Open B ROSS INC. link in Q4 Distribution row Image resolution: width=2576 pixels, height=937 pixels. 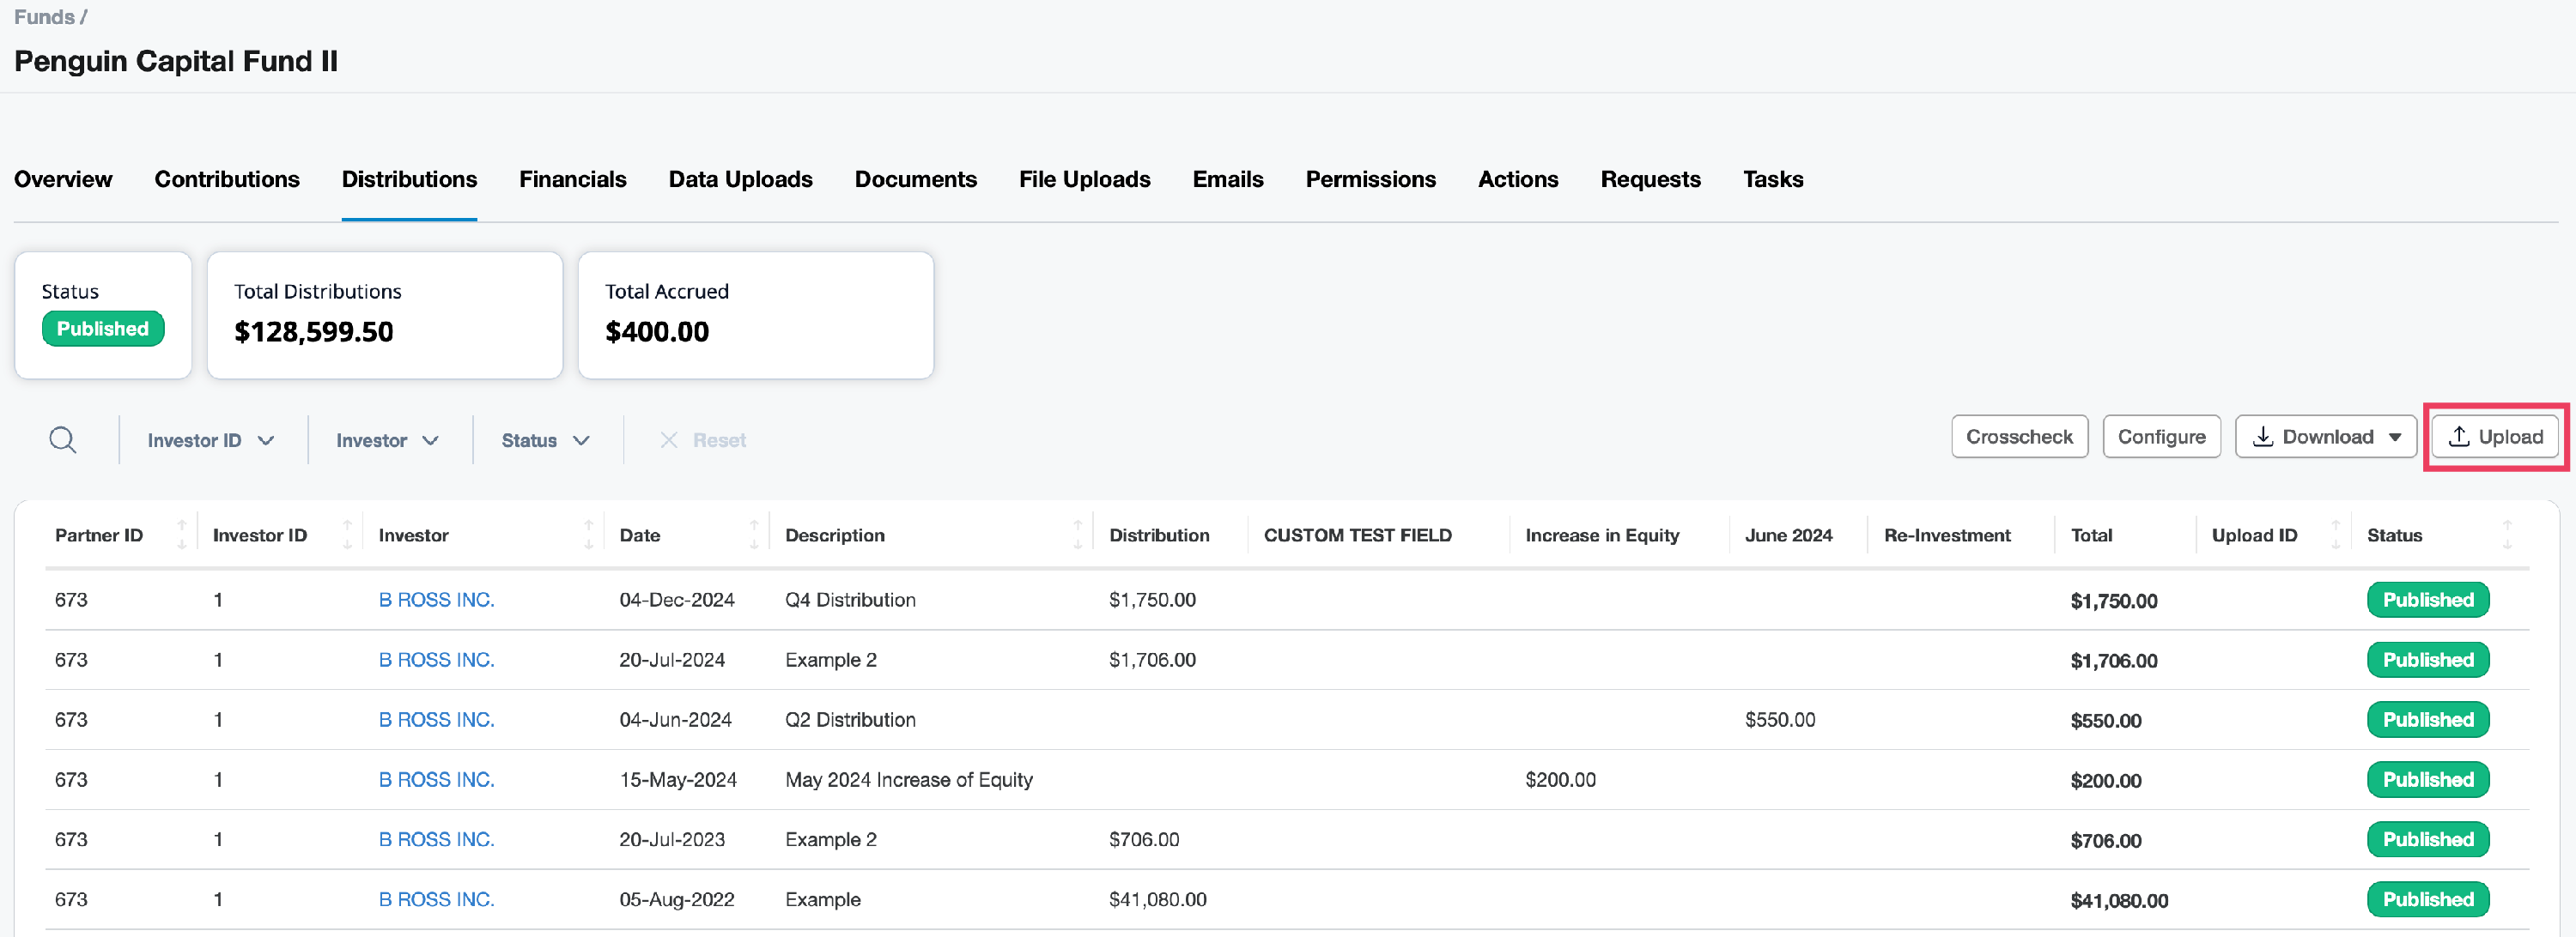(436, 600)
